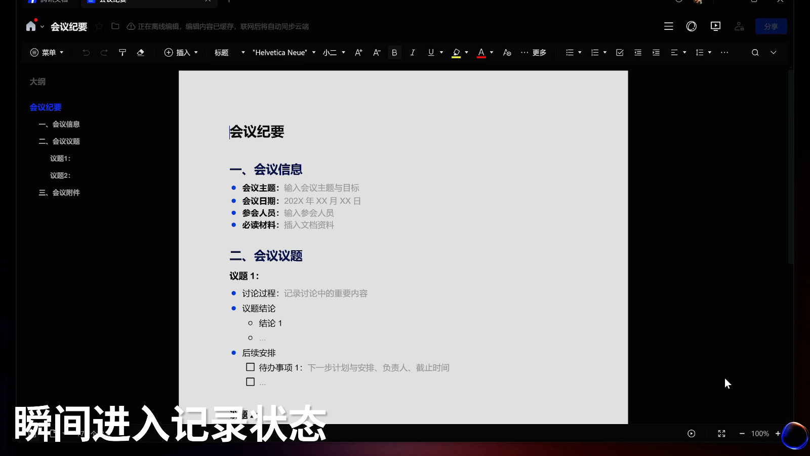Apply red font color
This screenshot has height=456, width=810.
481,53
